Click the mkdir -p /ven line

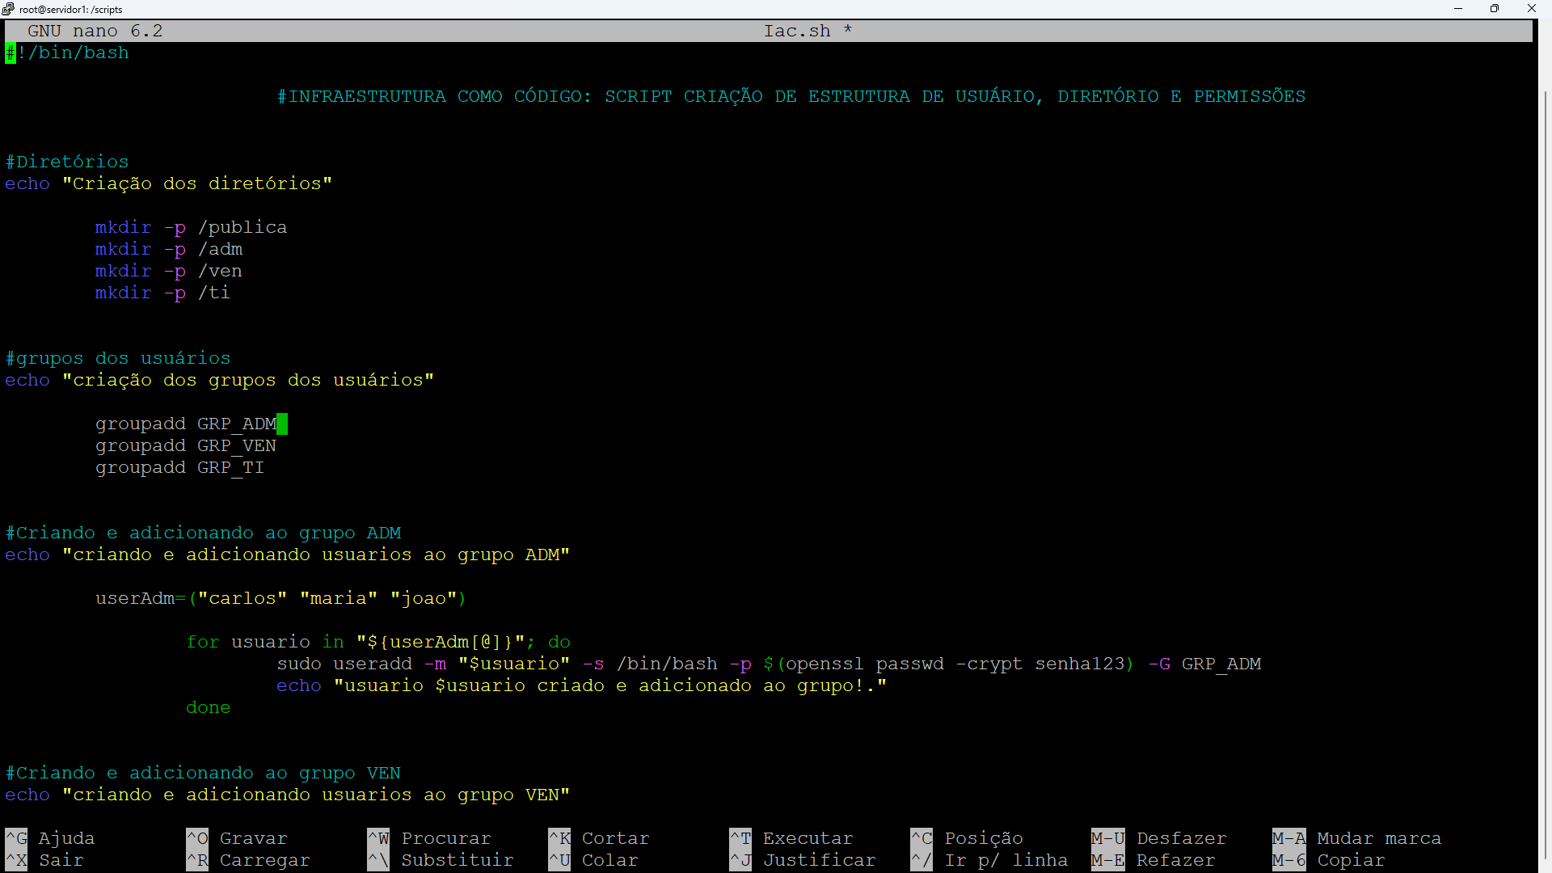[169, 271]
